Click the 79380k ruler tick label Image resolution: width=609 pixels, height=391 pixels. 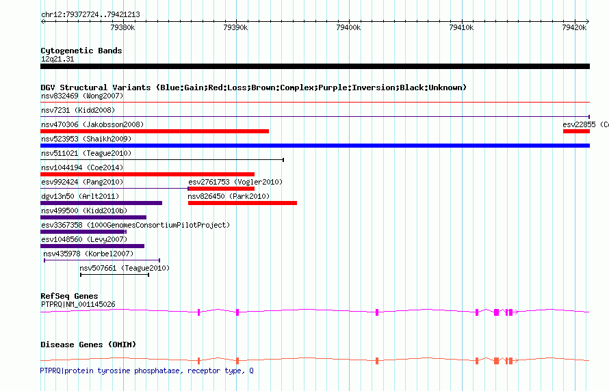[122, 27]
